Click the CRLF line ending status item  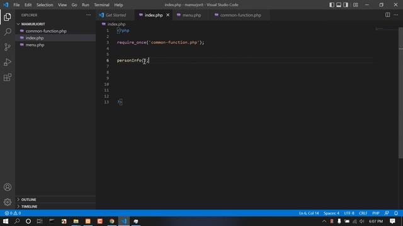coord(363,213)
